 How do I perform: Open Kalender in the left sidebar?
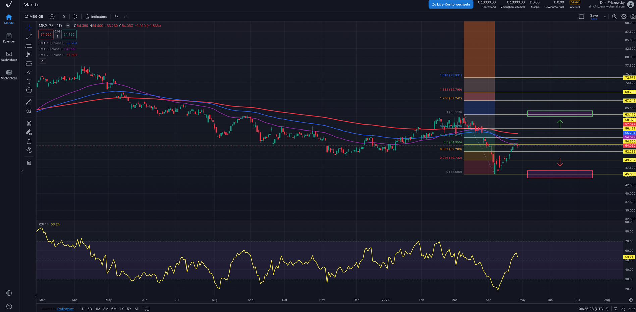tap(9, 38)
